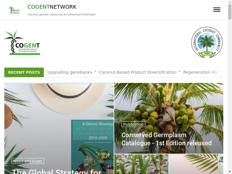Open the Upgrading genebanks post
The image size is (232, 174).
coord(70,72)
